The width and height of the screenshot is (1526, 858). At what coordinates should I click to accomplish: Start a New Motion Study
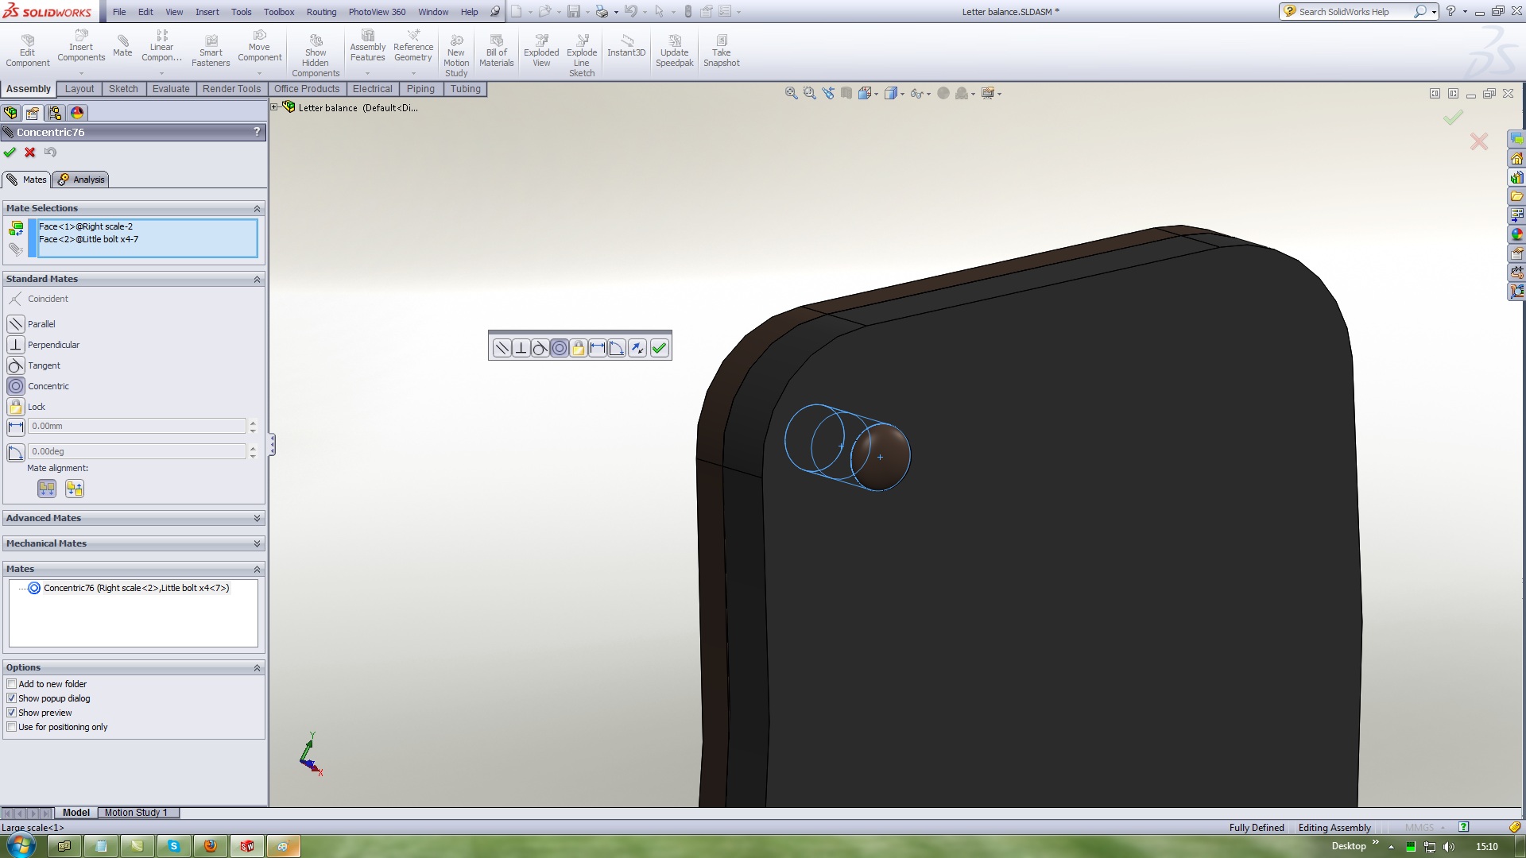coord(456,55)
